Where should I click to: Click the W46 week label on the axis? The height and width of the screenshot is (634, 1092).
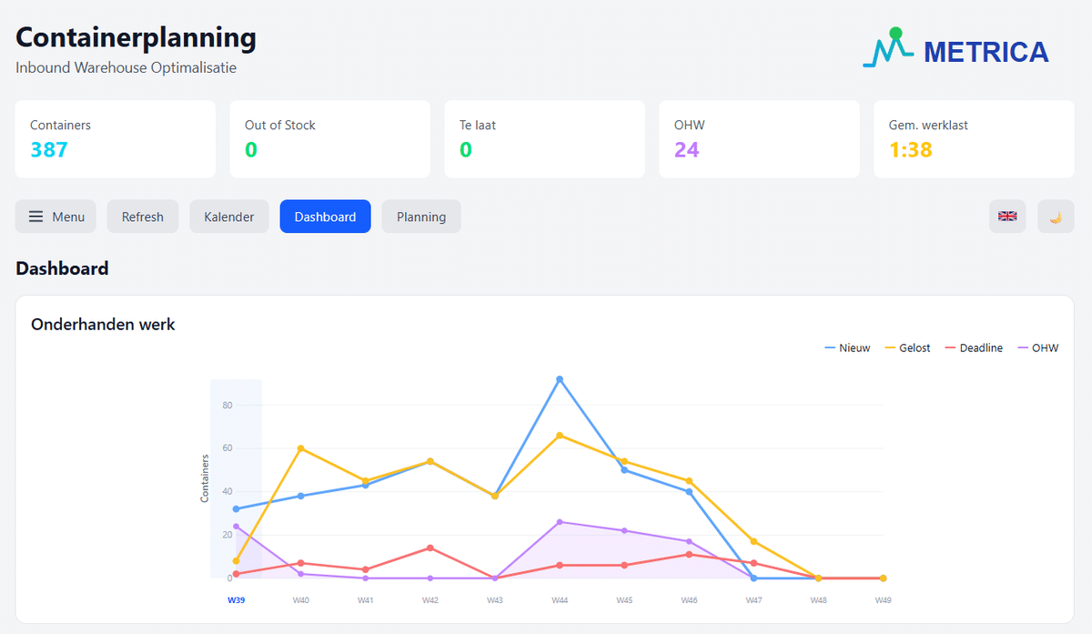689,600
